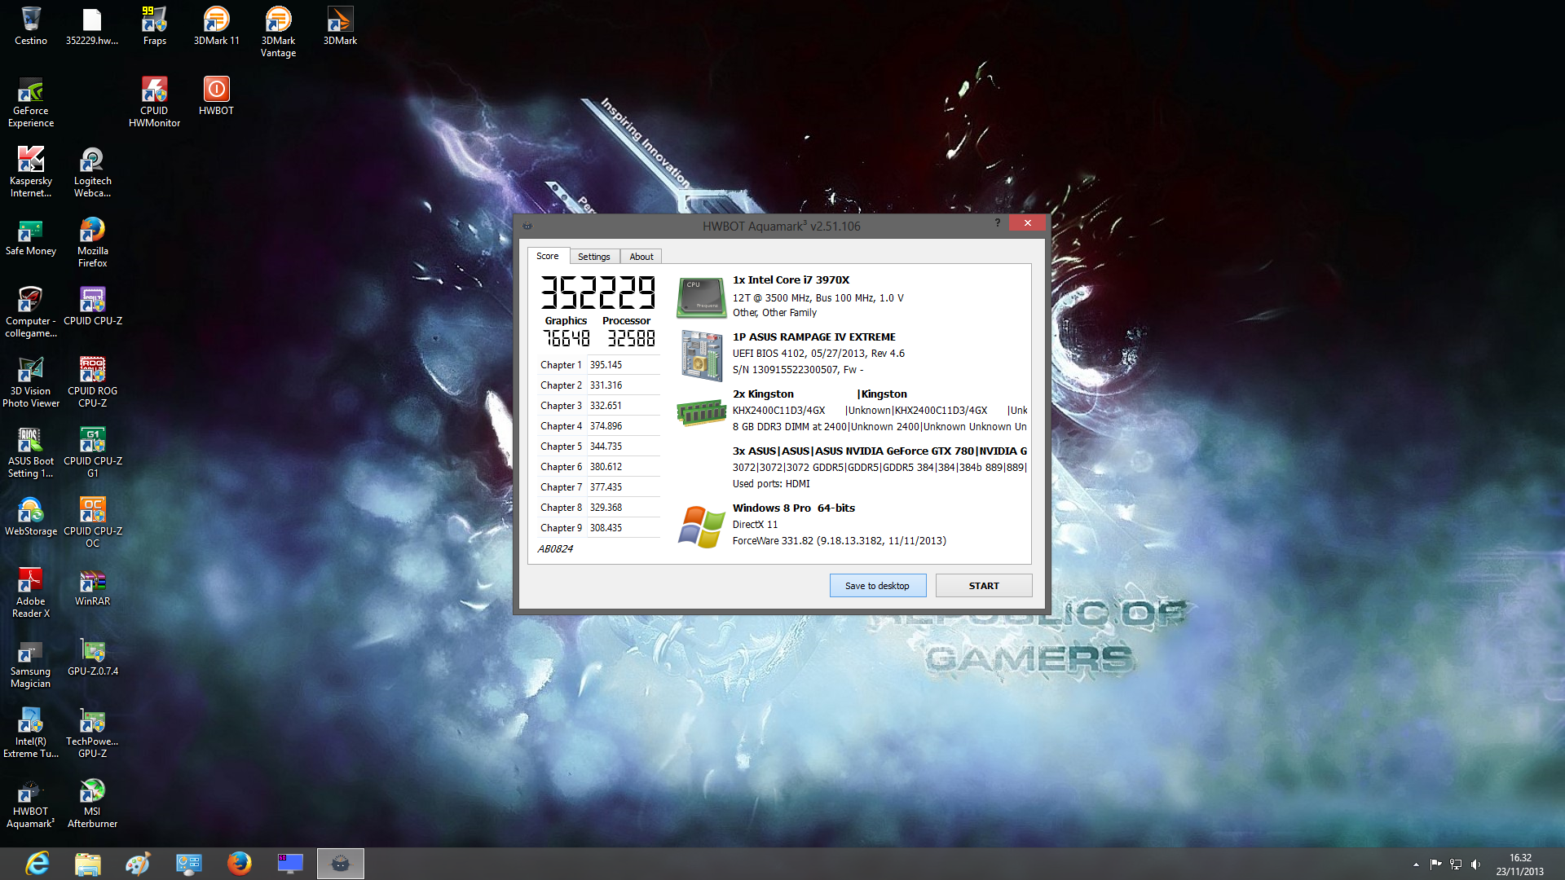
Task: Open Logitech Webcam shortcut
Action: 92,172
